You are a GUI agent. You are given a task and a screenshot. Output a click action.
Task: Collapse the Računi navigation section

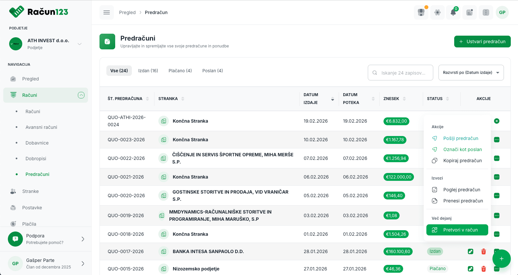pos(81,95)
